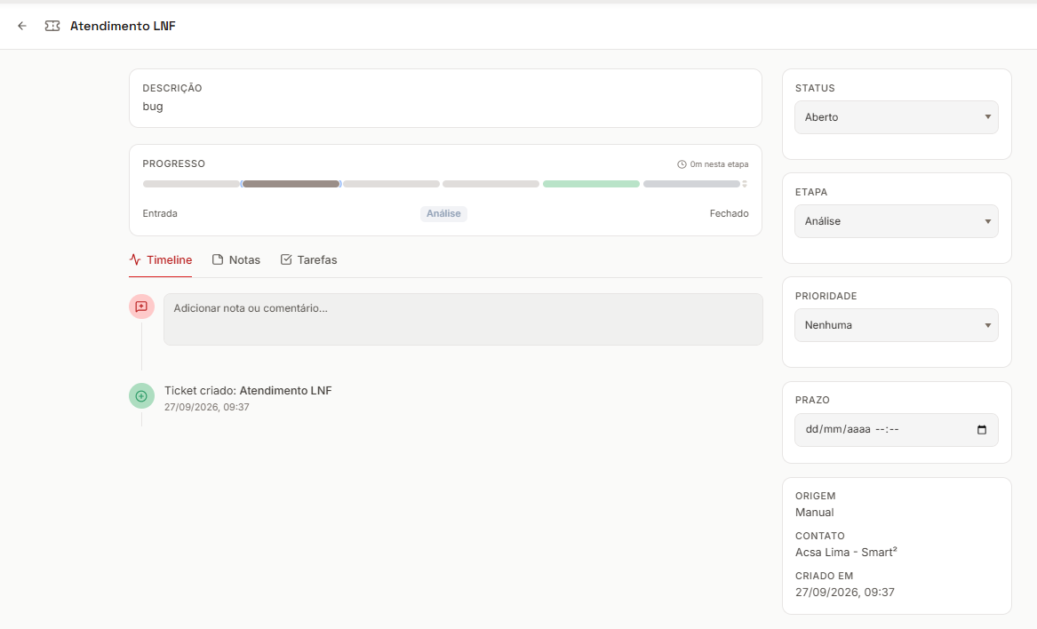1037x629 pixels.
Task: Select the dark current-stage progress segment
Action: click(x=291, y=184)
